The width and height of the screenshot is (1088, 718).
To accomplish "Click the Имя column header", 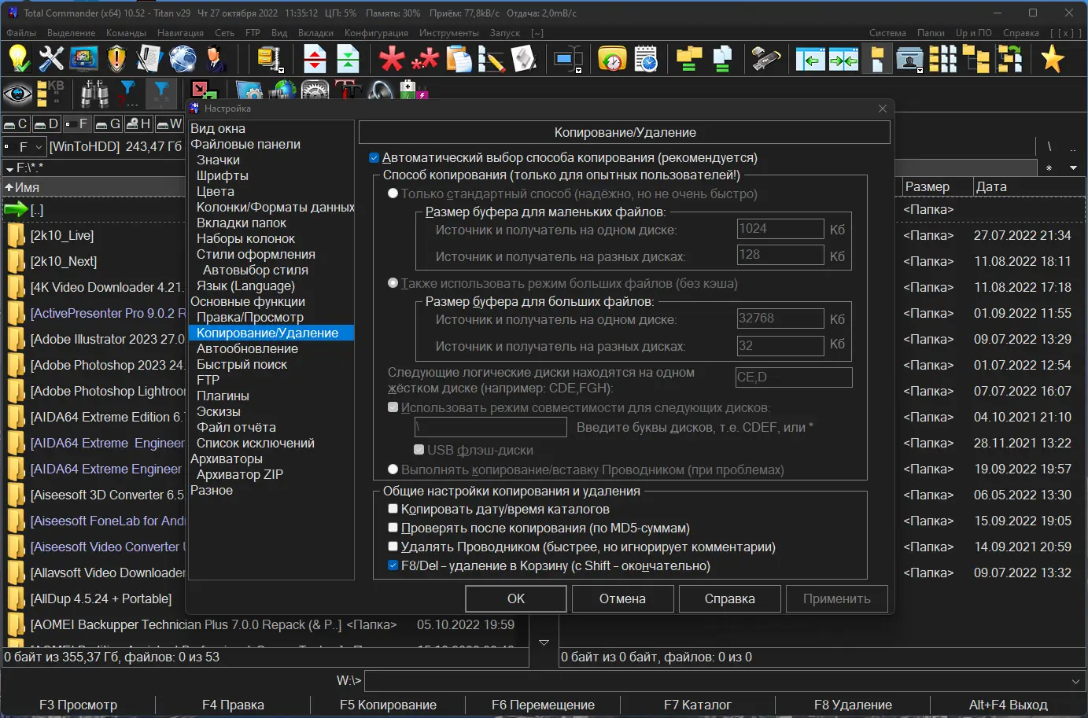I will click(x=93, y=187).
